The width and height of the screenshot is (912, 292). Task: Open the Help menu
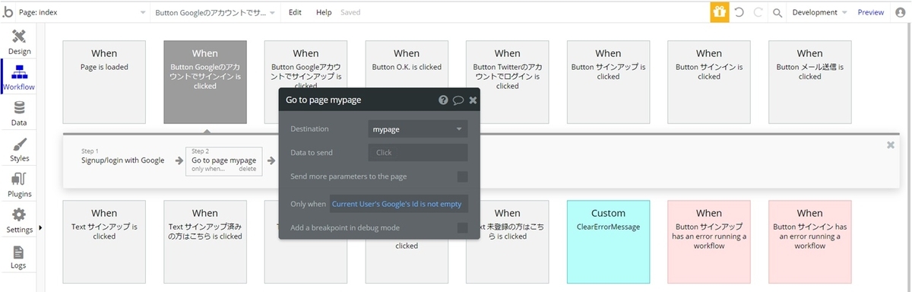[x=324, y=12]
